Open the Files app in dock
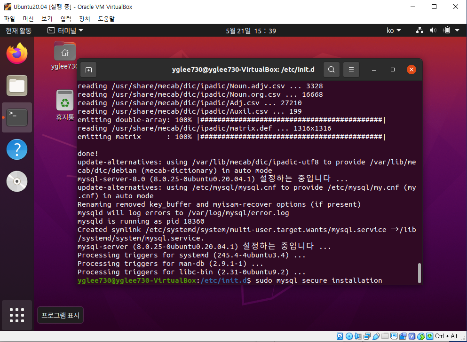Image resolution: width=467 pixels, height=342 pixels. pyautogui.click(x=17, y=85)
